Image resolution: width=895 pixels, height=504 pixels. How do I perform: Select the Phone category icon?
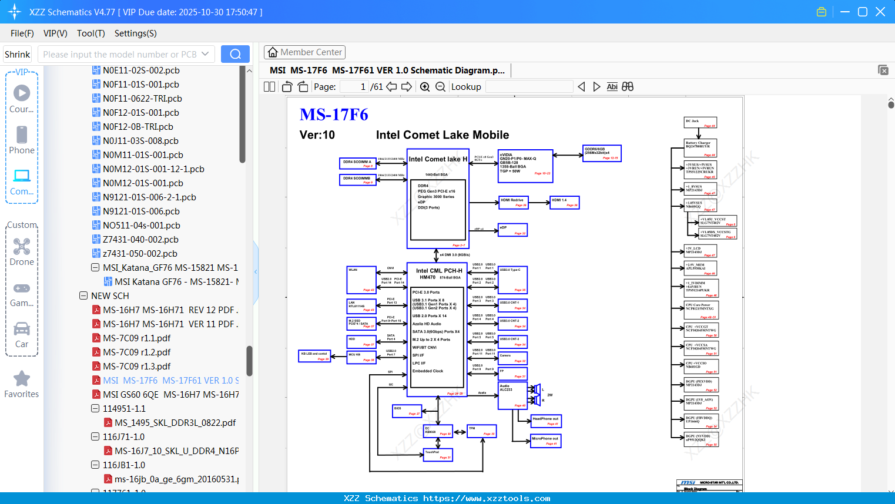22,140
